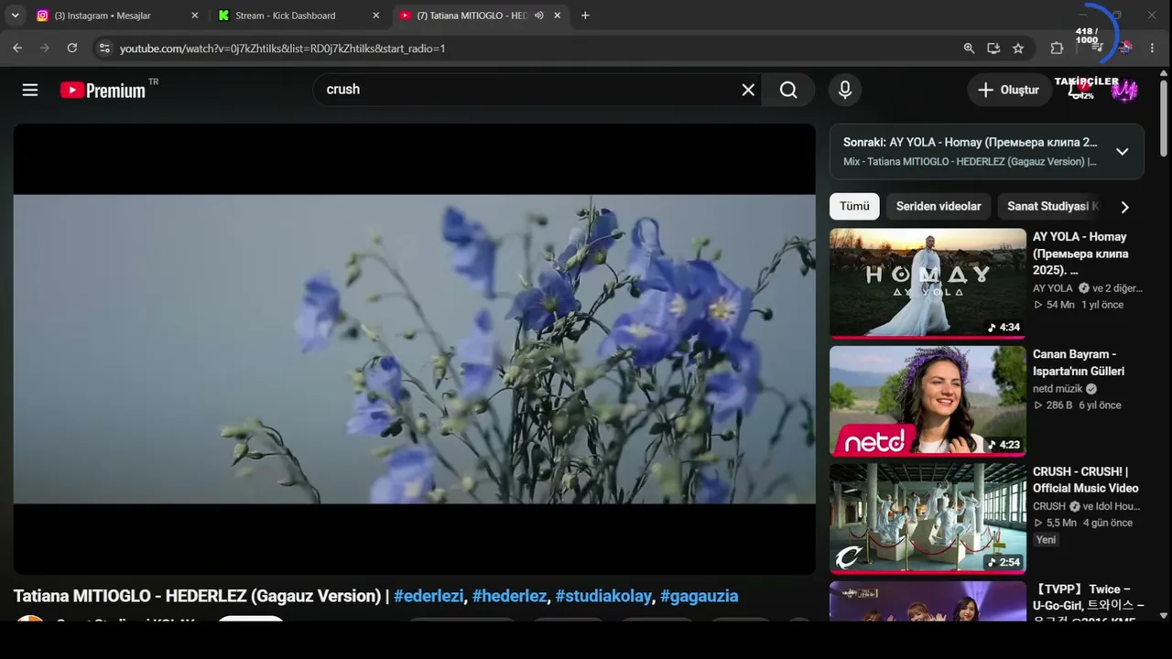This screenshot has height=659, width=1172.
Task: Open the YouTube account avatar menu
Action: pos(1124,90)
